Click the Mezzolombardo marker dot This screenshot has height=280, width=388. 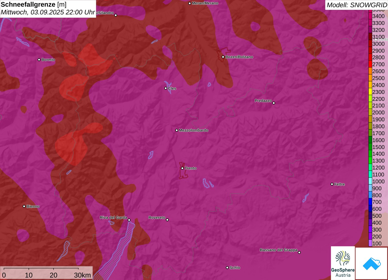click(x=177, y=130)
